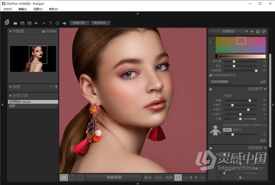The width and height of the screenshot is (275, 185).
Task: Select single image view layout icon
Action: click(x=63, y=177)
